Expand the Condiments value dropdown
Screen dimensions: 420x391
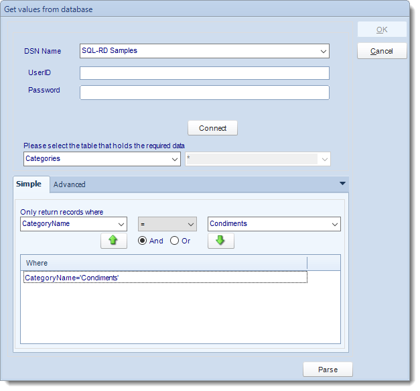335,224
